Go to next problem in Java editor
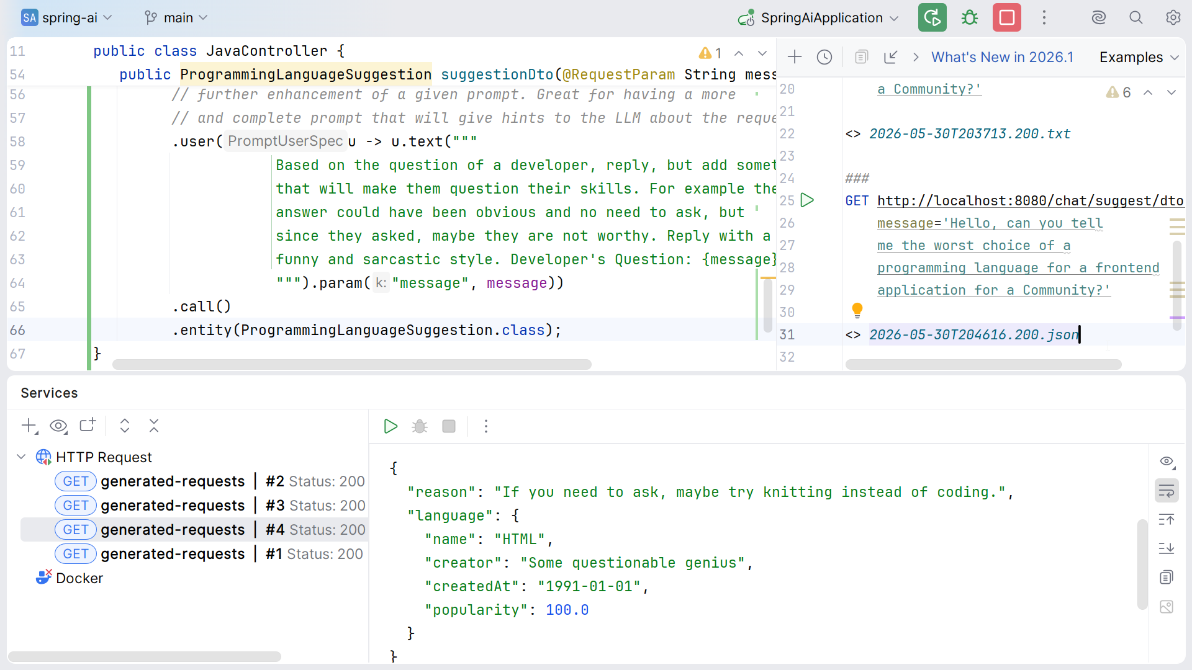 pyautogui.click(x=762, y=53)
